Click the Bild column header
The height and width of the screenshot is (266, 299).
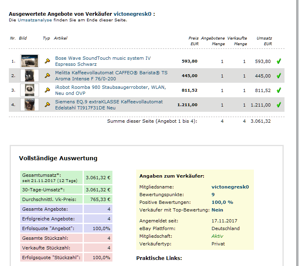(23, 38)
